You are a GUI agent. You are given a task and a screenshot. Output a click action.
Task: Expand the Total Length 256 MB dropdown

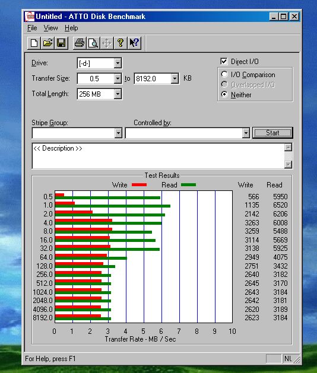tap(118, 94)
